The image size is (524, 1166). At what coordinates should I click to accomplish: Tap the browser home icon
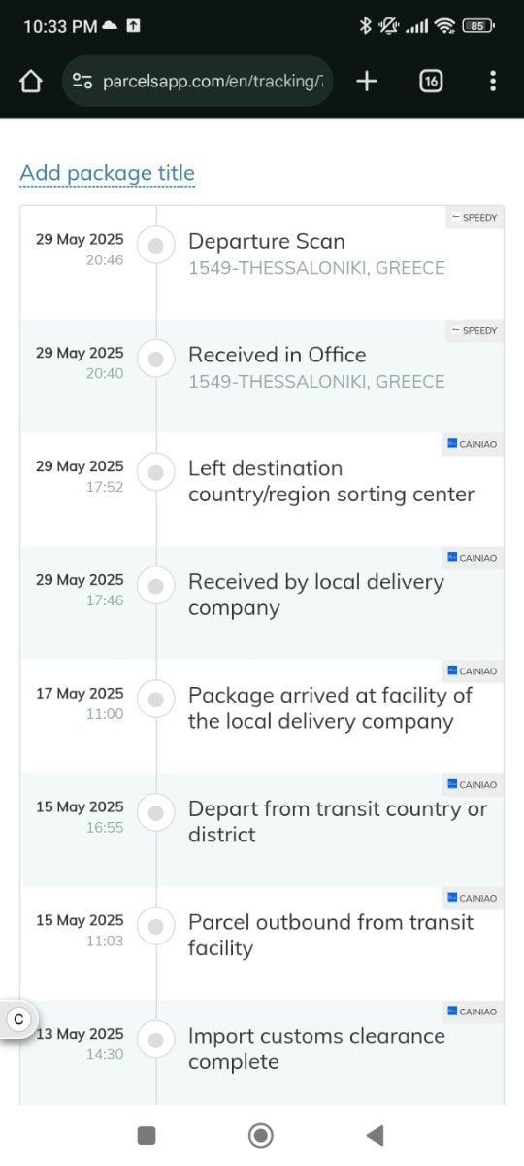pos(31,82)
